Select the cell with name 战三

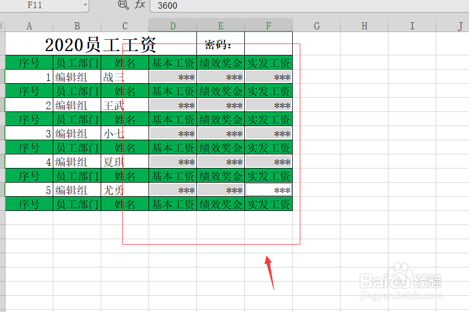(x=125, y=77)
